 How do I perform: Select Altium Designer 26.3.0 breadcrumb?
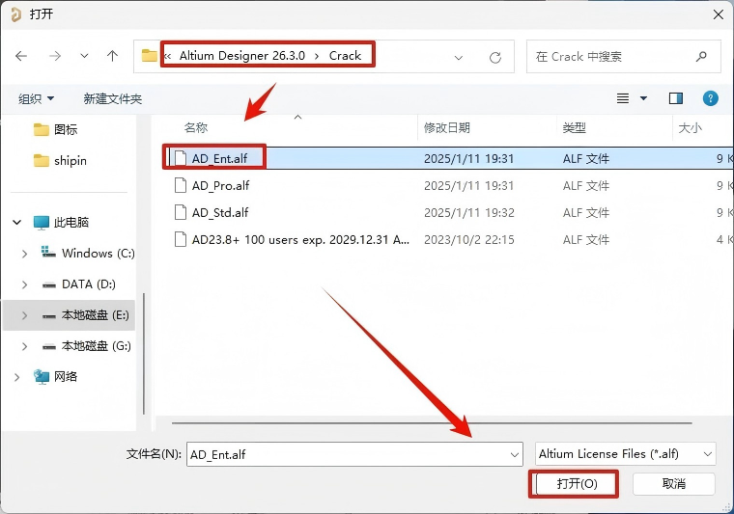point(242,56)
